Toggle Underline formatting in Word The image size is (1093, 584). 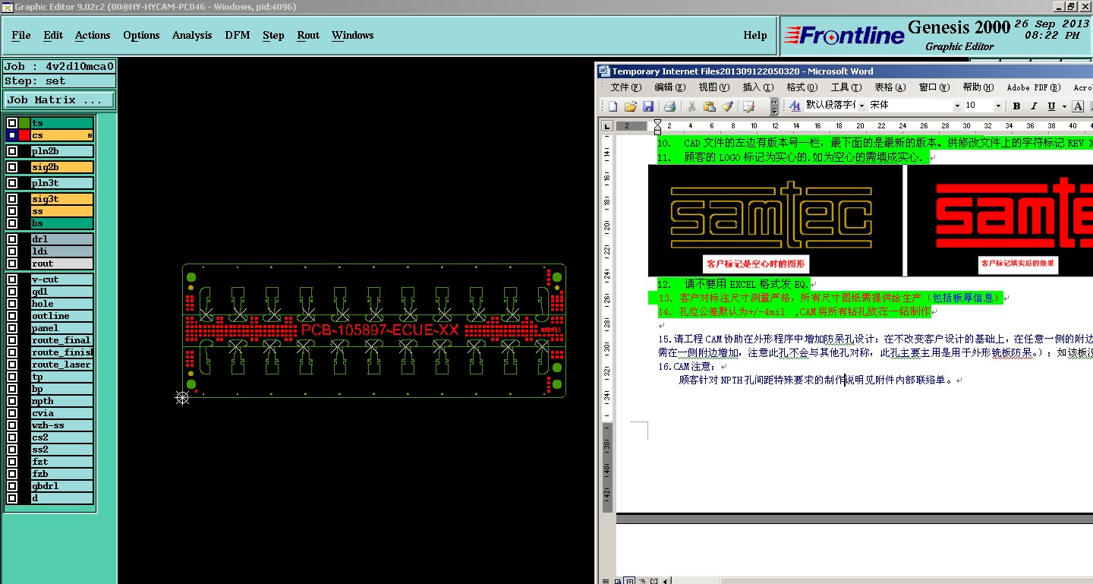(1051, 106)
